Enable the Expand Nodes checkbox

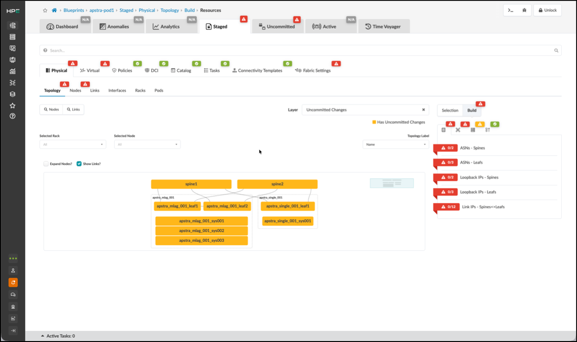[x=46, y=164]
